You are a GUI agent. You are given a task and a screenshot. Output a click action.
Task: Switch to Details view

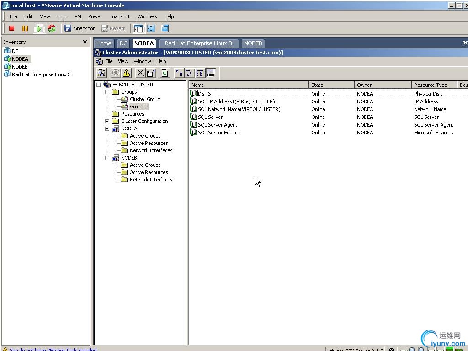pos(211,73)
